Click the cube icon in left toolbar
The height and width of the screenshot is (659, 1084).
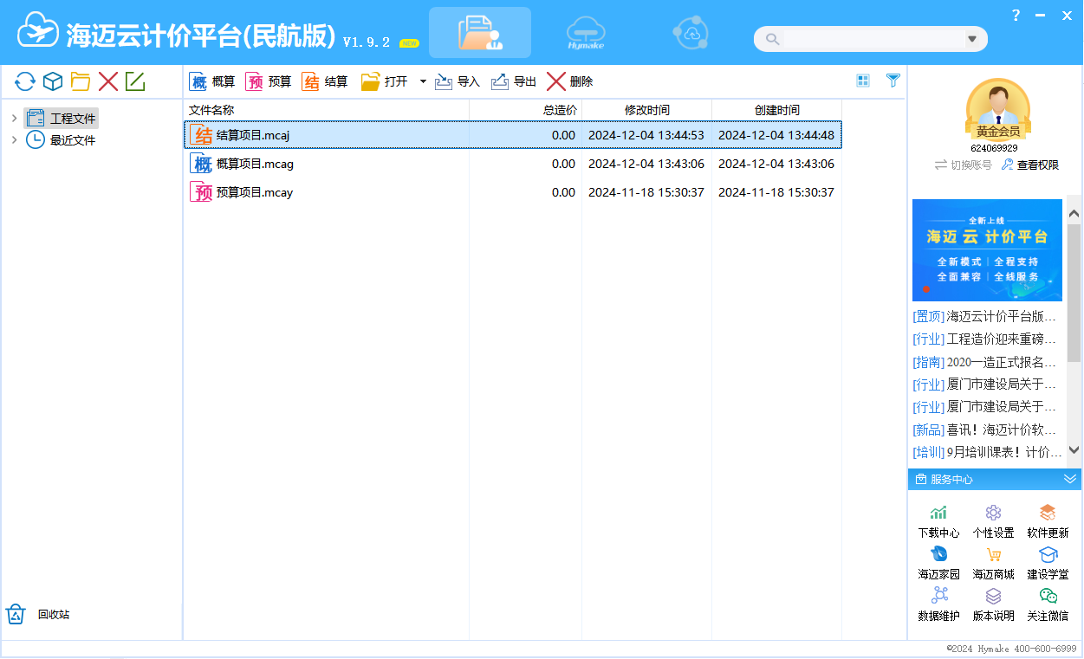(x=53, y=82)
